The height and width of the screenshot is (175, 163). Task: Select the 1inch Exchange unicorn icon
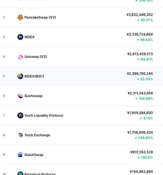coord(20,135)
